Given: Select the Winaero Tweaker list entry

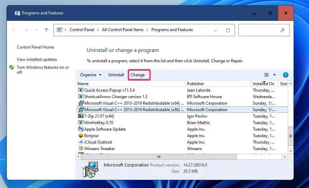Looking at the screenshot, I should click(x=99, y=149).
